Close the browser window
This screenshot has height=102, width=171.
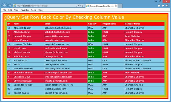coord(166,1)
